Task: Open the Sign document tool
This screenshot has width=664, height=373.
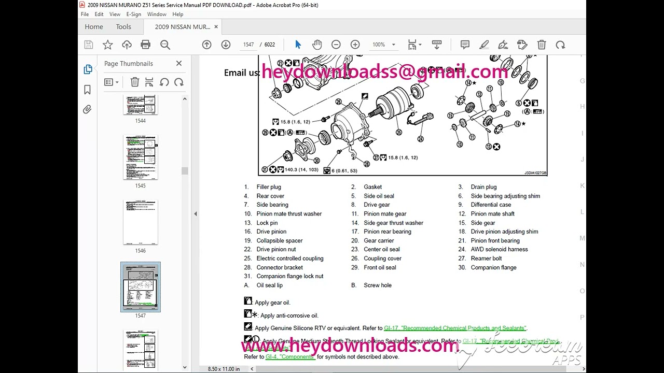Action: (503, 45)
